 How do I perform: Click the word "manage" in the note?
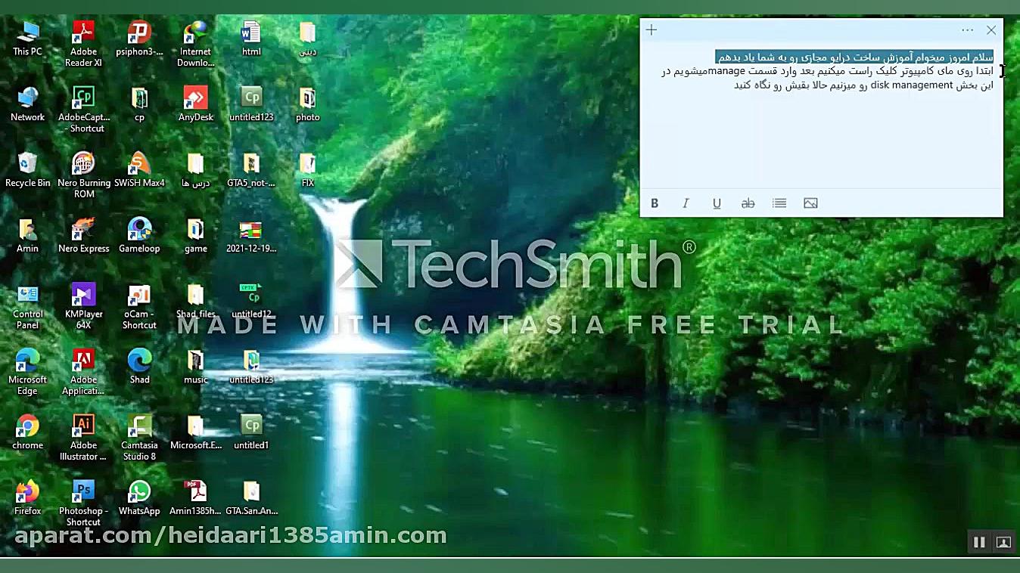(x=727, y=71)
